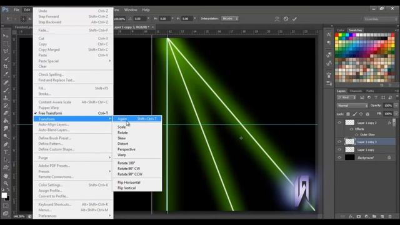This screenshot has height=225, width=400.
Task: Hide the Layer 1 copy layer
Action: (339, 149)
